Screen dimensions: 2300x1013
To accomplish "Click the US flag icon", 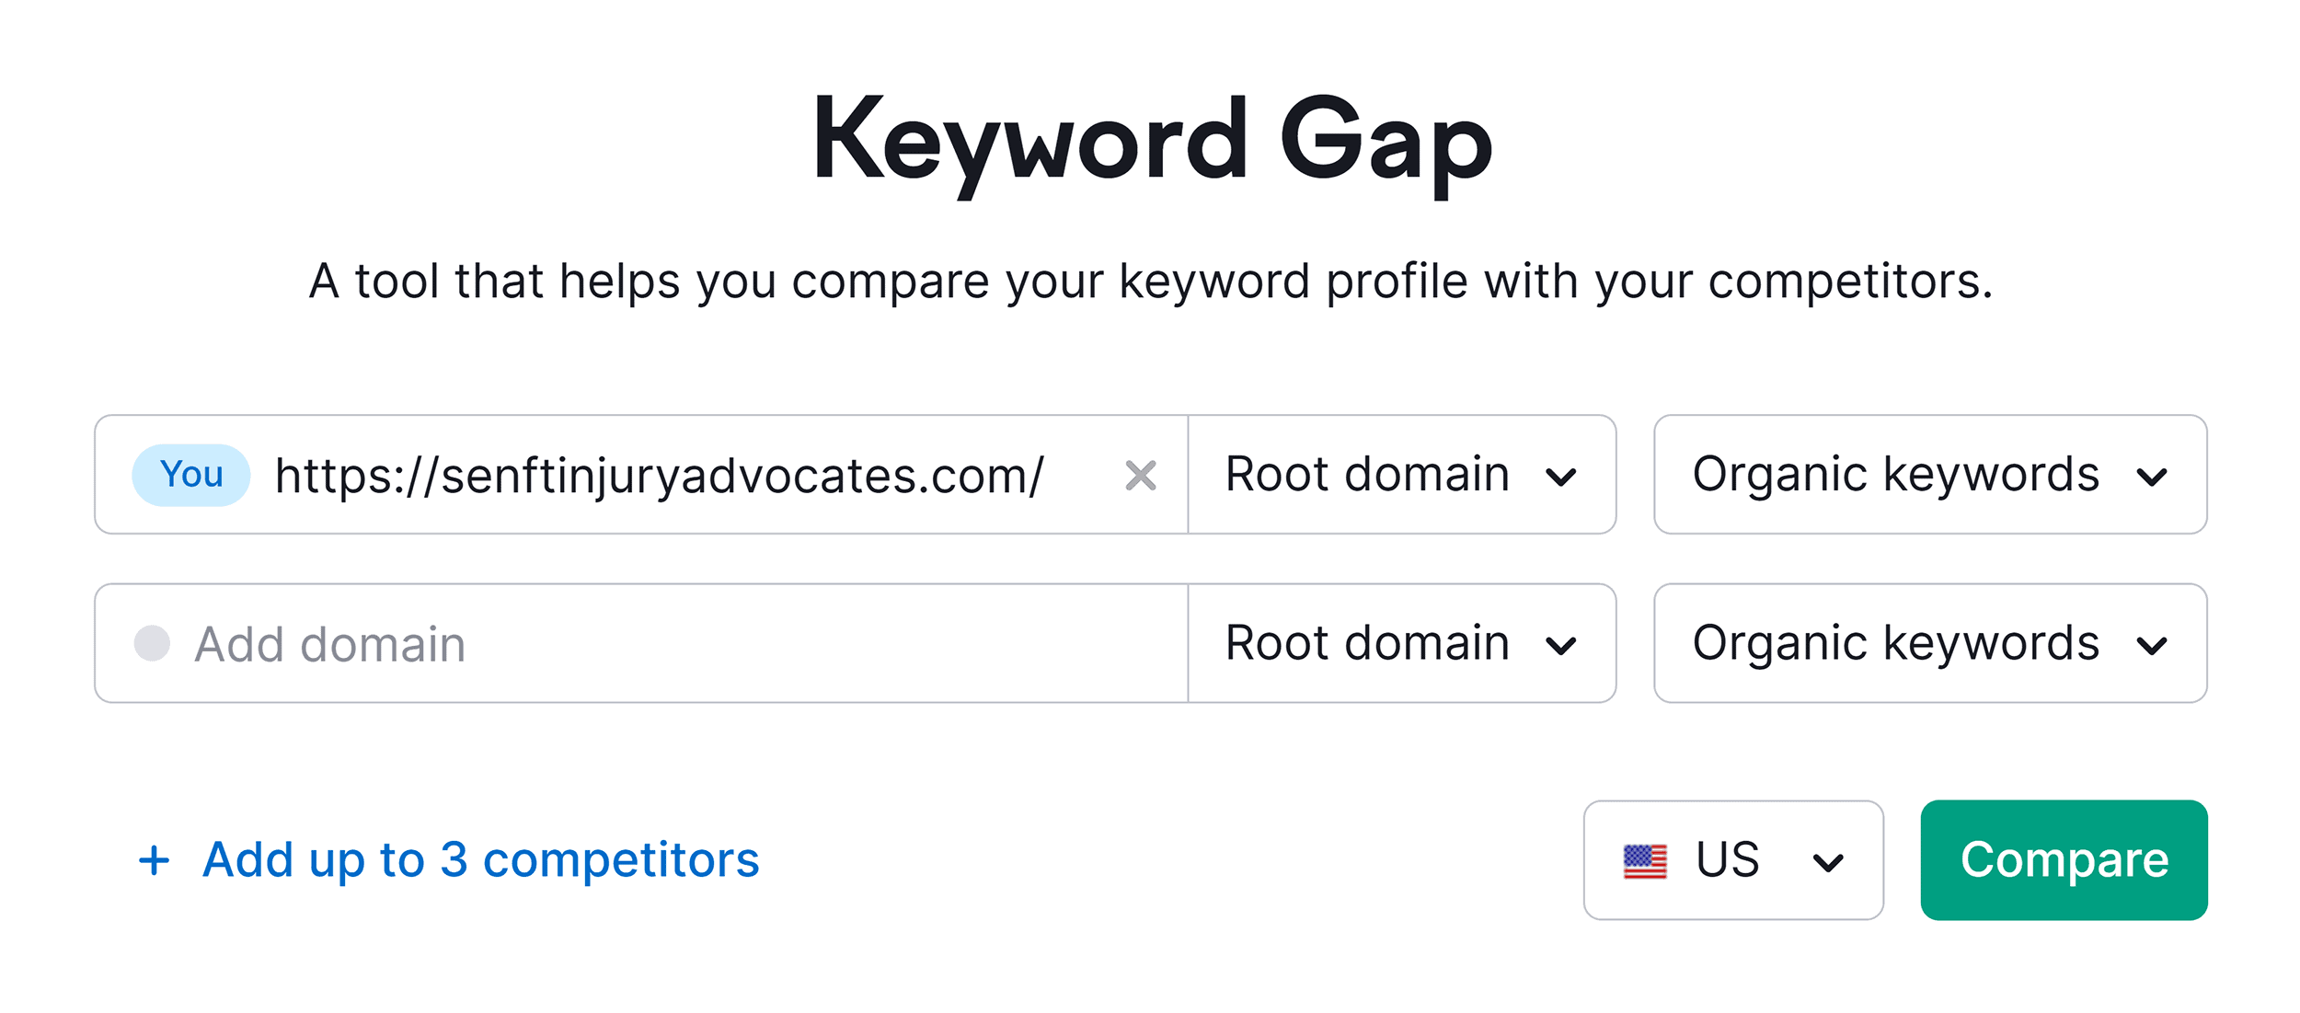I will [1647, 858].
